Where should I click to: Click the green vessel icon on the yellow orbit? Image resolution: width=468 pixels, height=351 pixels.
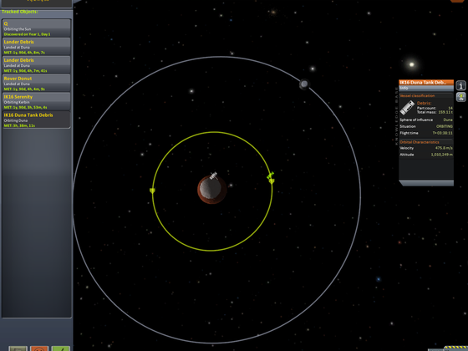pos(271,175)
